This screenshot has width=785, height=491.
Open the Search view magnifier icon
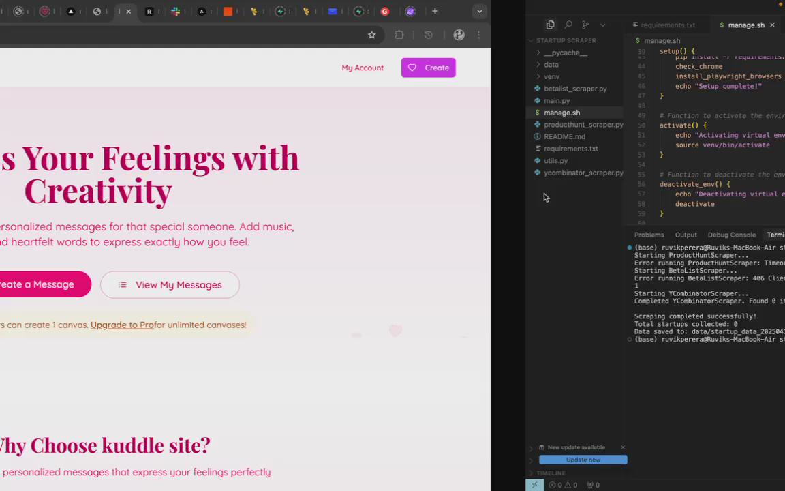click(568, 25)
